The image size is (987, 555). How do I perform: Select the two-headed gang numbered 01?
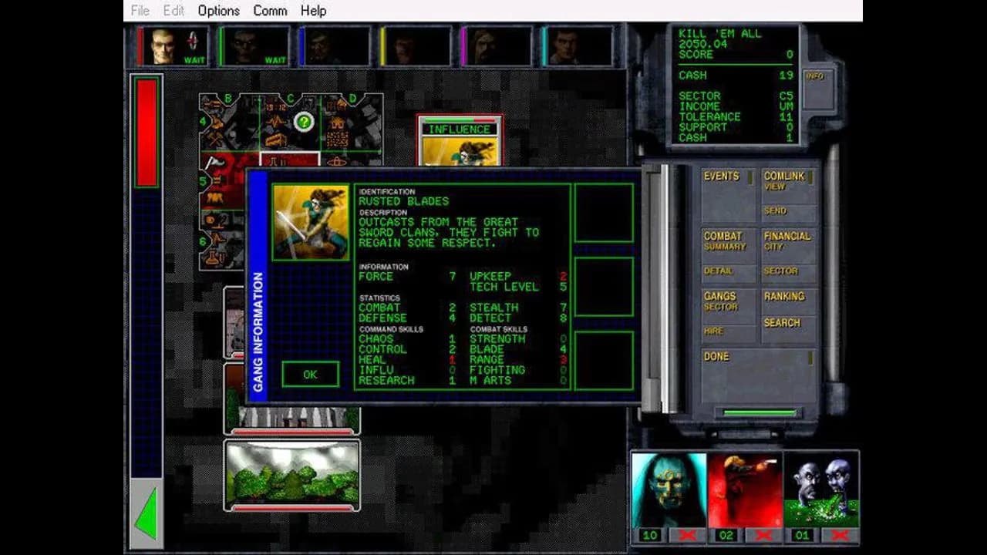[x=821, y=489]
